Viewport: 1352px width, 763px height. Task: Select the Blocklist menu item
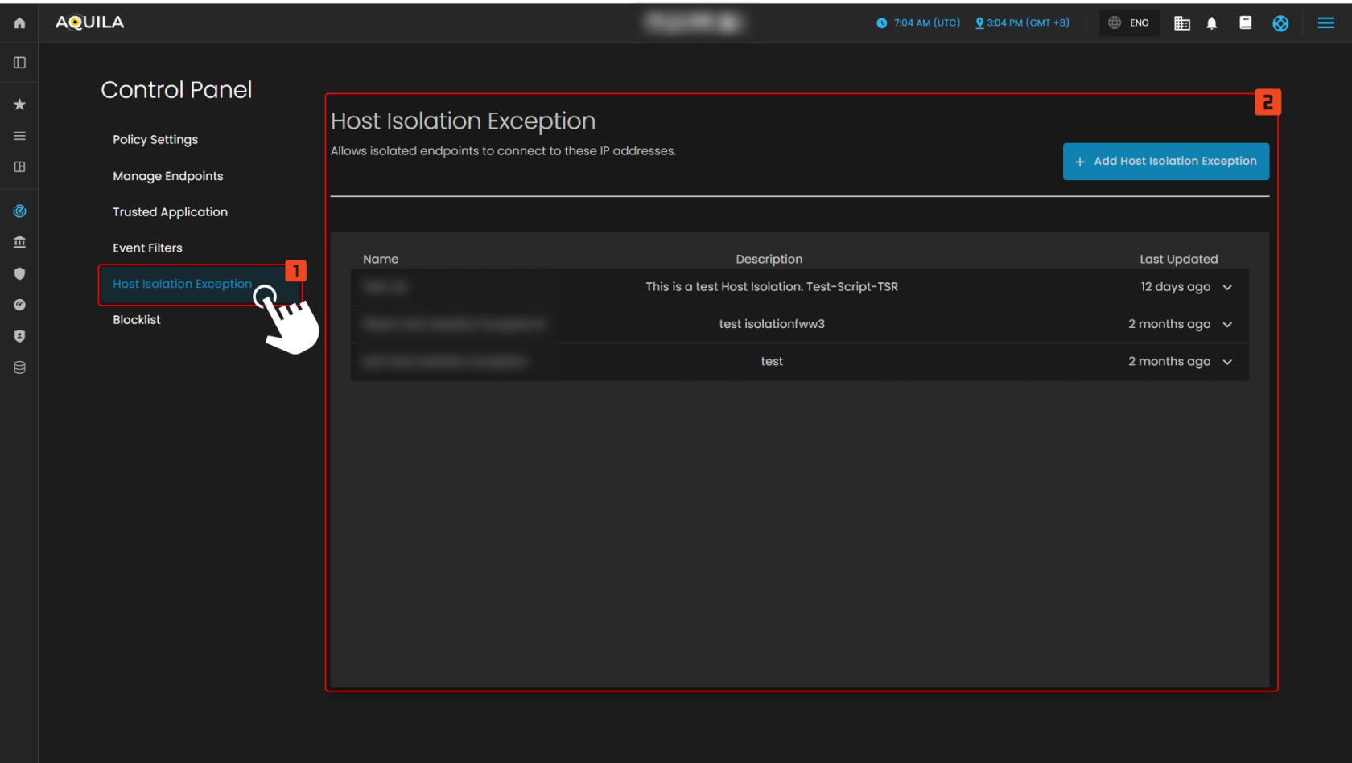(137, 320)
